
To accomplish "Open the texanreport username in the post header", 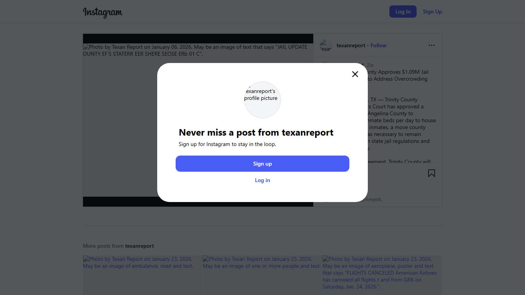I will pos(351,45).
